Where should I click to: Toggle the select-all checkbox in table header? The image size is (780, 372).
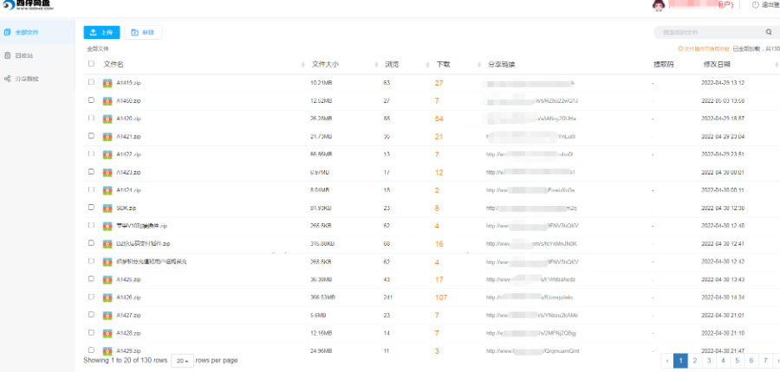(x=91, y=64)
